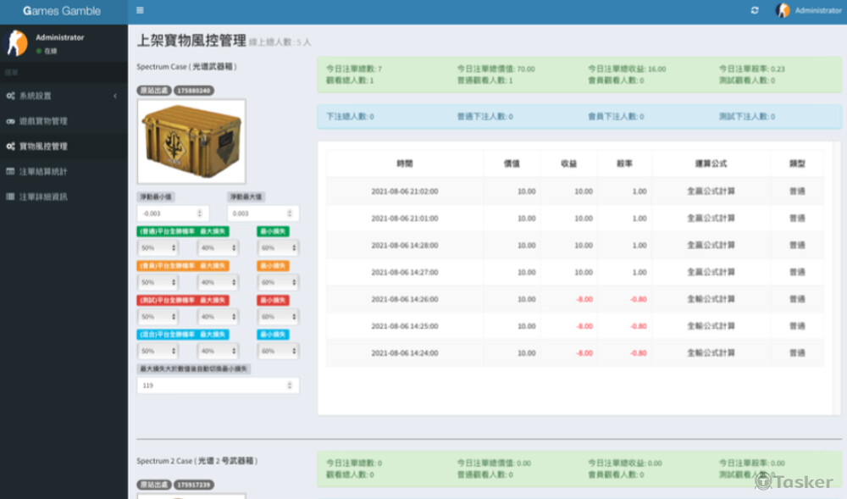Expand the 系統設置 submenu arrow

[x=115, y=96]
